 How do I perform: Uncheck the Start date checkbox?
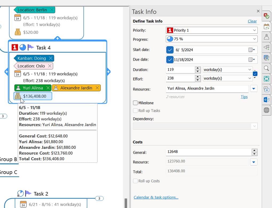click(170, 50)
